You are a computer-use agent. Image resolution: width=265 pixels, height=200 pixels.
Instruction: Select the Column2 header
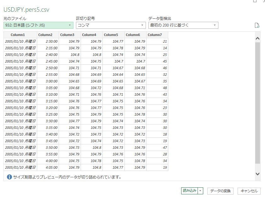(48, 35)
